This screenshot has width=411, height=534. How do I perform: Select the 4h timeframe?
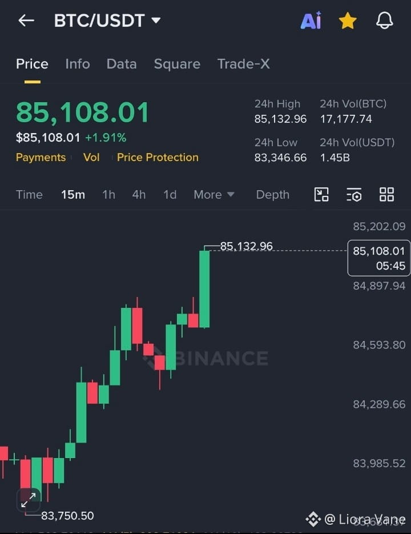tap(139, 194)
